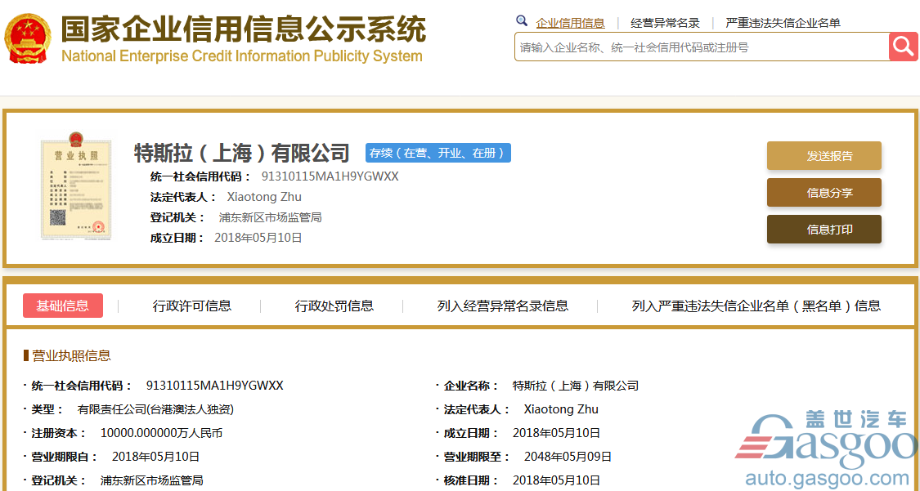The width and height of the screenshot is (920, 491).
Task: Click the header founding date 2018年05月10日
Action: pyautogui.click(x=258, y=237)
